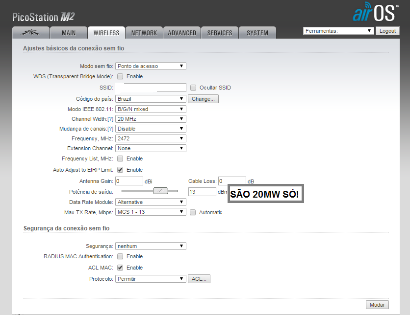Image resolution: width=410 pixels, height=315 pixels.
Task: Open the Modo sem fio dropdown
Action: click(x=151, y=66)
